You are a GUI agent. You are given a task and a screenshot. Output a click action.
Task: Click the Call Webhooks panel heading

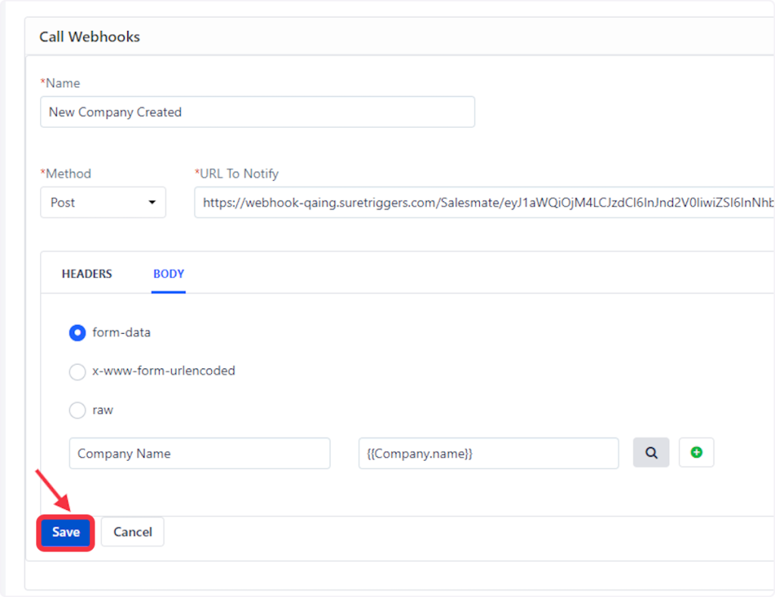(x=89, y=36)
